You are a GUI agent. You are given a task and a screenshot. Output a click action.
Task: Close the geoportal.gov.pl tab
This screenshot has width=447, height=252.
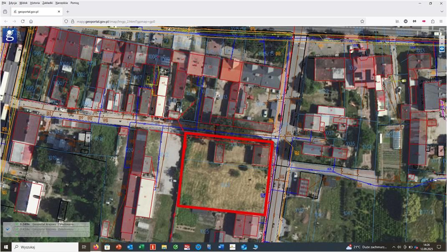coord(59,12)
